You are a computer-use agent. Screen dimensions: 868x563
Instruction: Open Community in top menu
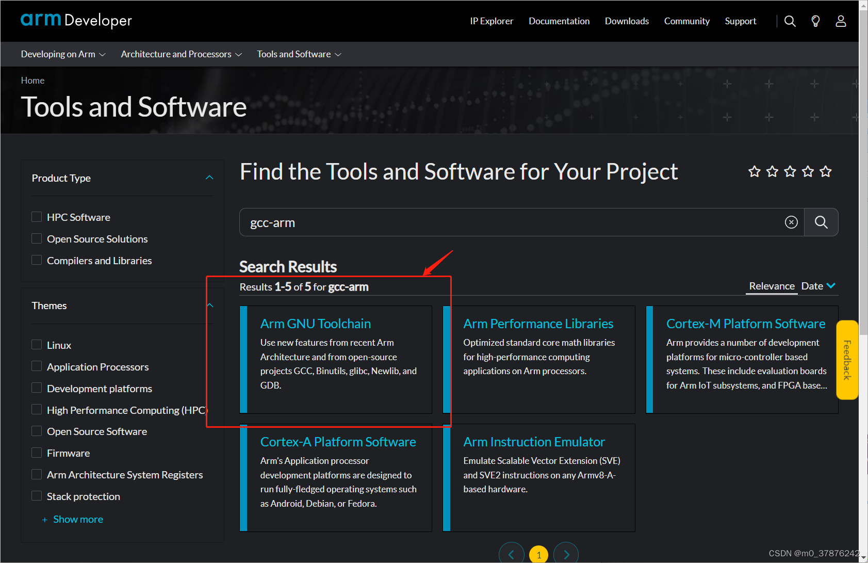(x=686, y=21)
